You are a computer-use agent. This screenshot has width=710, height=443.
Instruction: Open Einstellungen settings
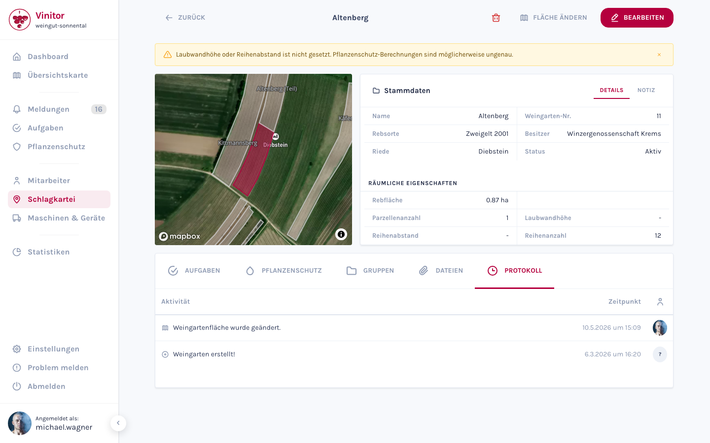[x=59, y=349]
